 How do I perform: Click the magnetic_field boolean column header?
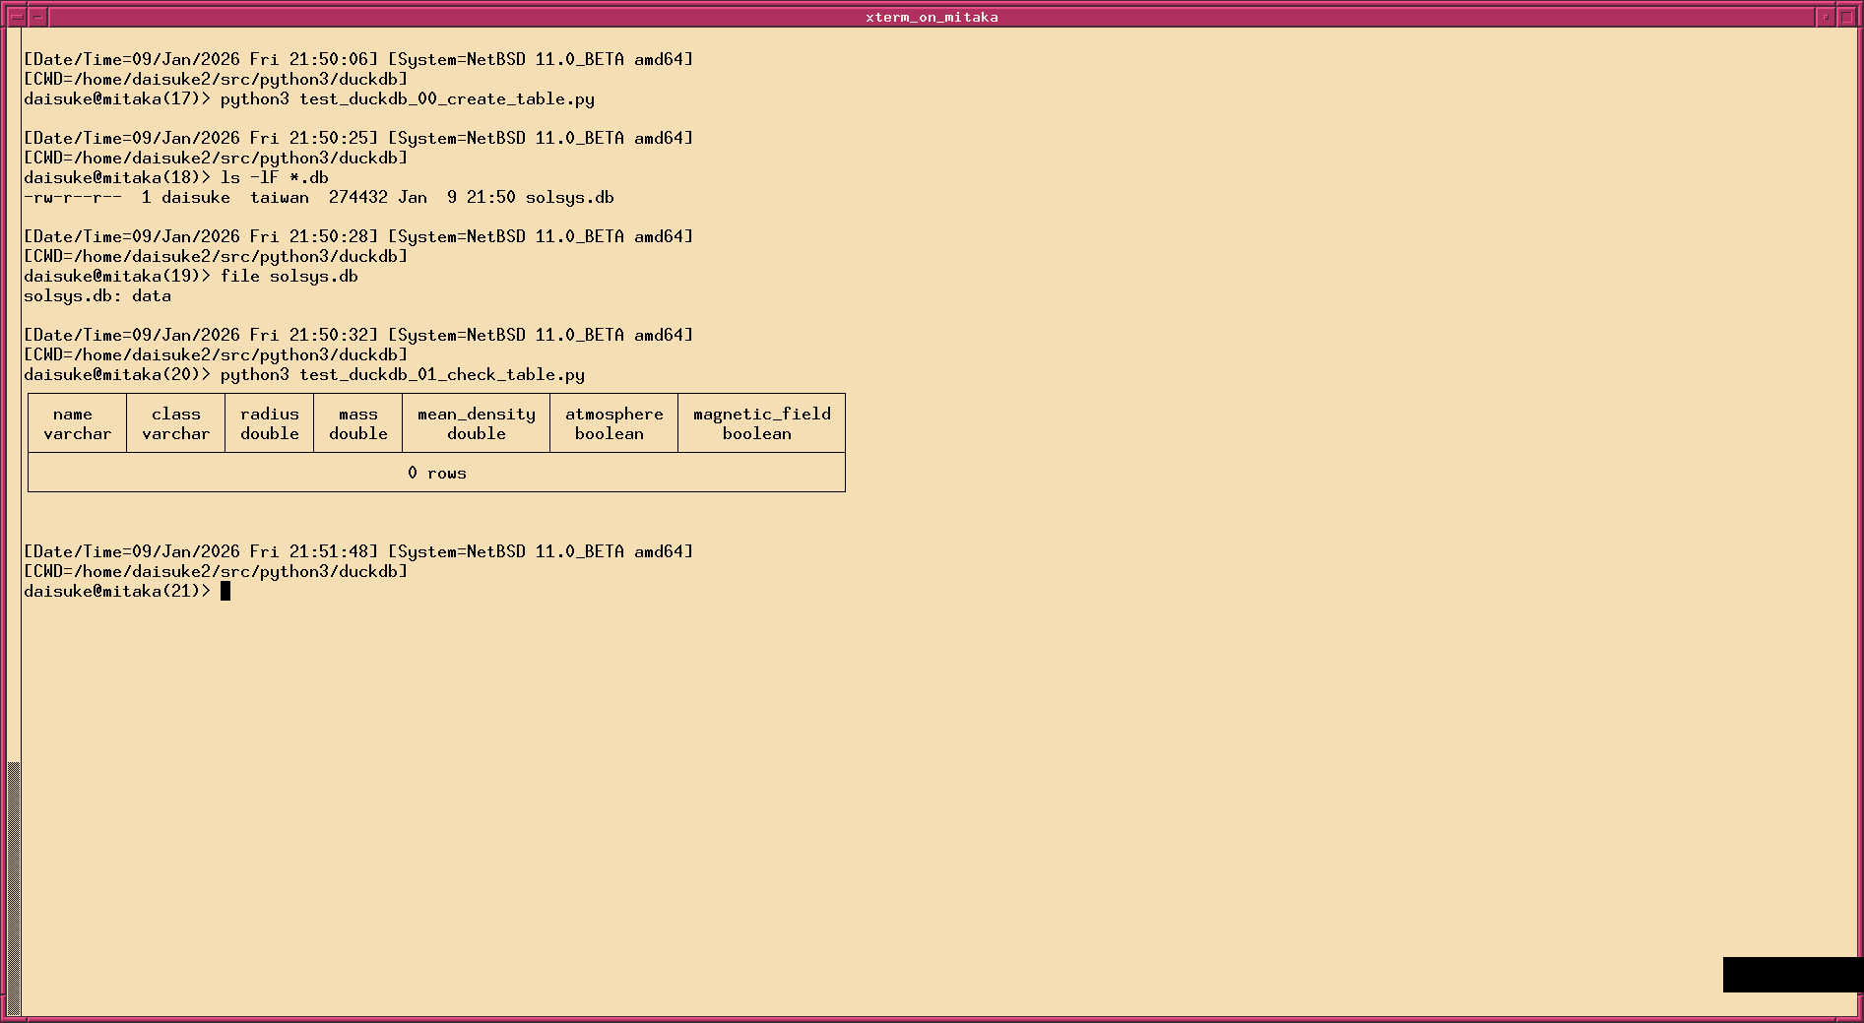click(760, 423)
